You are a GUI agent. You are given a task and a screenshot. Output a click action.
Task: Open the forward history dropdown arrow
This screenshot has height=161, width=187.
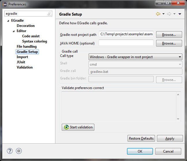[174, 14]
